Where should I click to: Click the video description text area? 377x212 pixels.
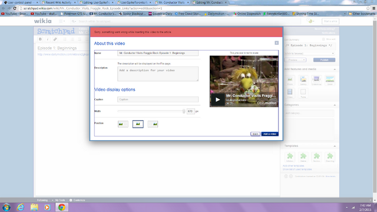[x=158, y=74]
